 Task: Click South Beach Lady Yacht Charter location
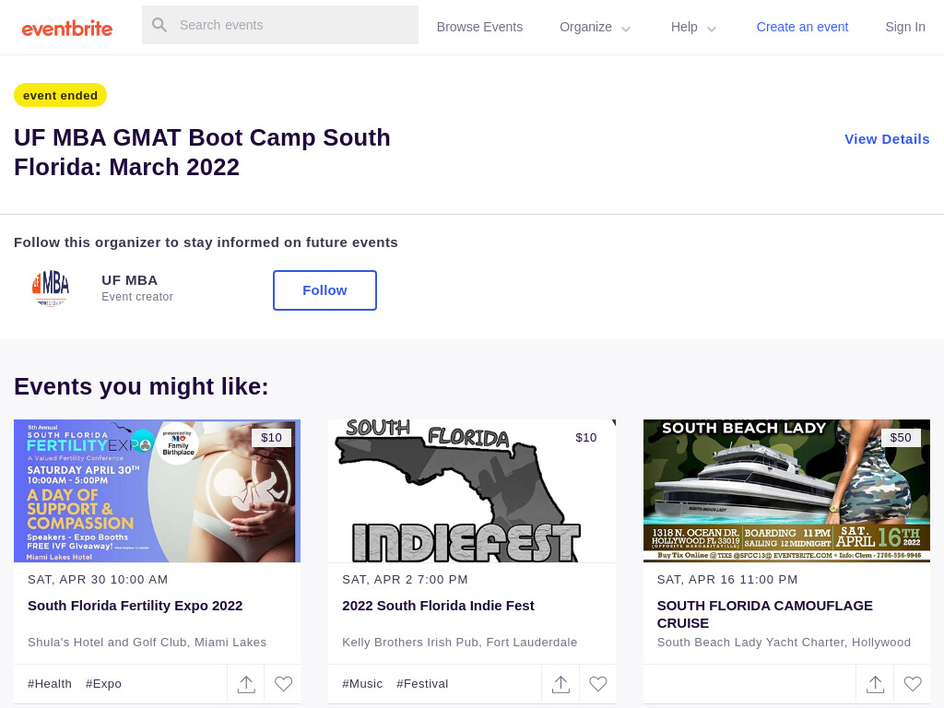click(x=784, y=643)
